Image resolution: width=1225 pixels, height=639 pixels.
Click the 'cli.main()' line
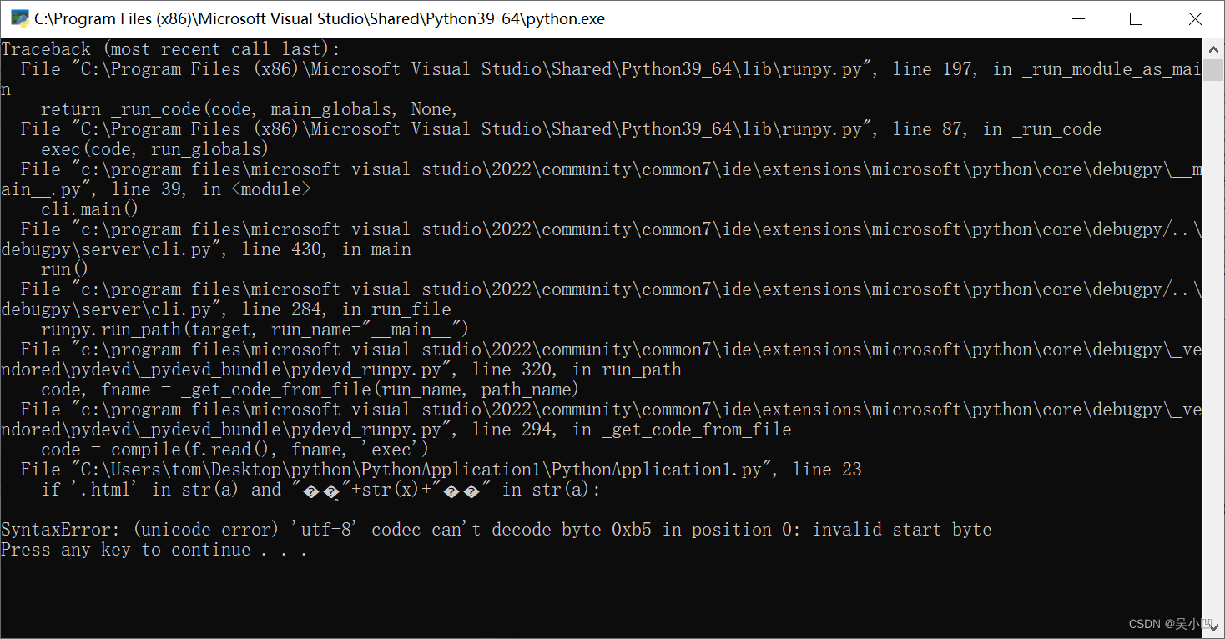click(89, 209)
